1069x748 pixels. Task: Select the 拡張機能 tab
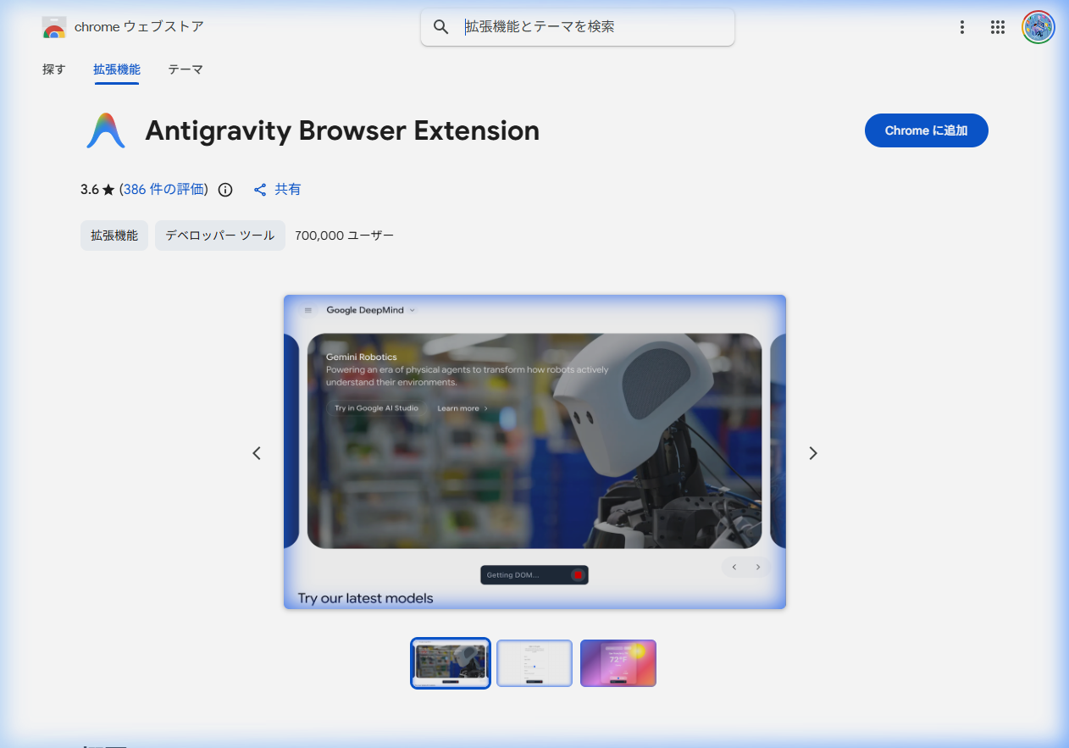point(117,69)
